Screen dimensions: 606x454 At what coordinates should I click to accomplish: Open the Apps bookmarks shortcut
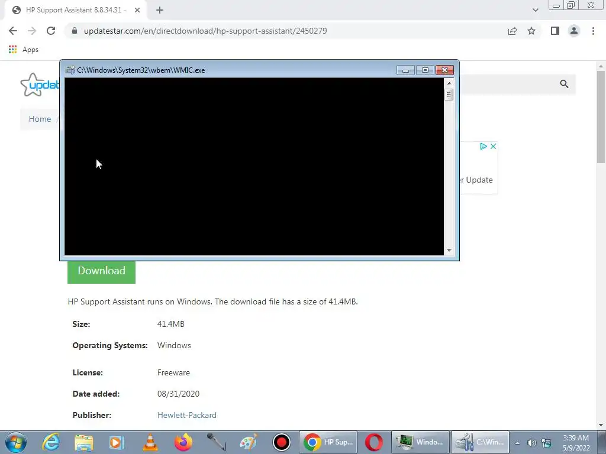click(x=24, y=50)
